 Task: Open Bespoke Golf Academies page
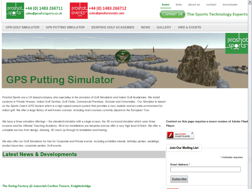coord(113,27)
